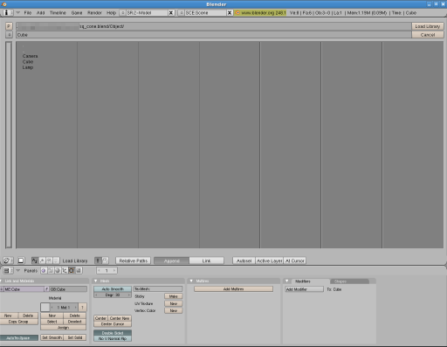The height and width of the screenshot is (347, 447).
Task: Select the Object context icon
Action: (x=65, y=271)
